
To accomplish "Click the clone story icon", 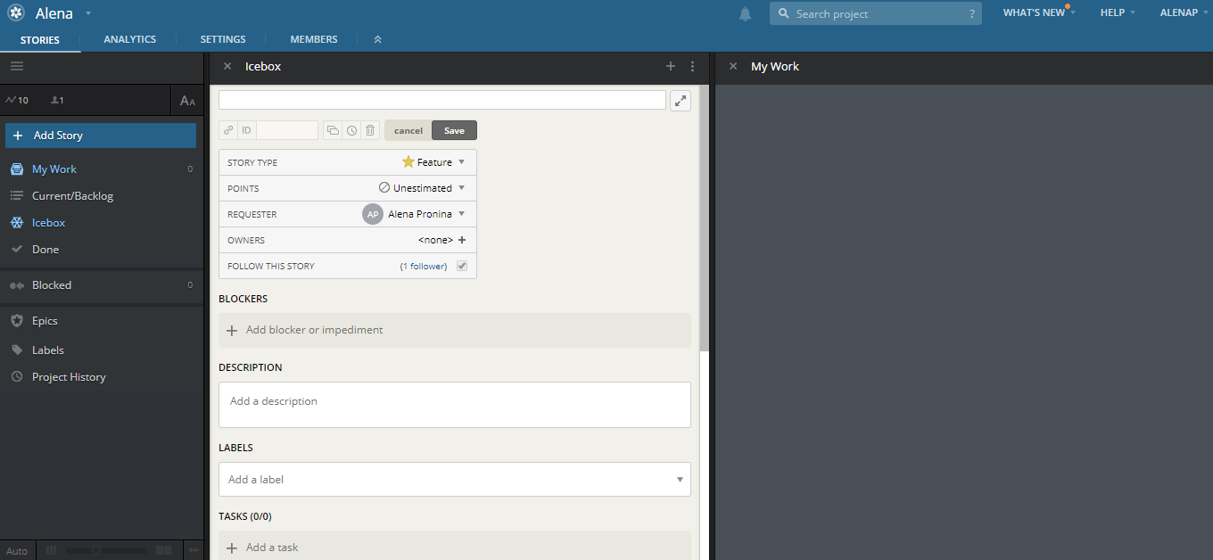I will 333,130.
